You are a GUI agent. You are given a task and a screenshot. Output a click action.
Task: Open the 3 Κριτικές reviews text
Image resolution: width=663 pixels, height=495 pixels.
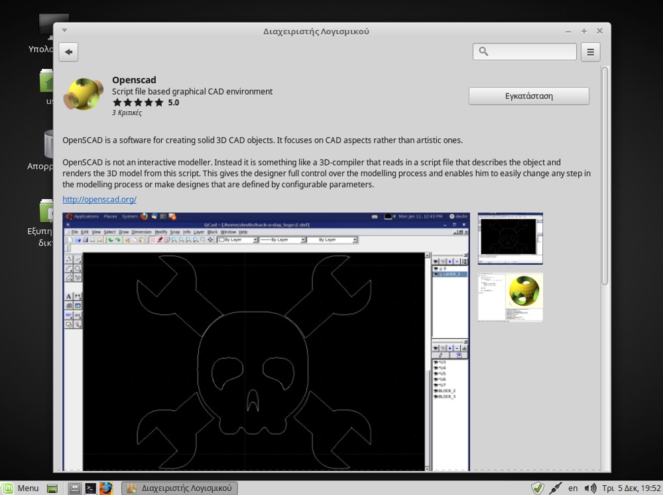tap(127, 112)
